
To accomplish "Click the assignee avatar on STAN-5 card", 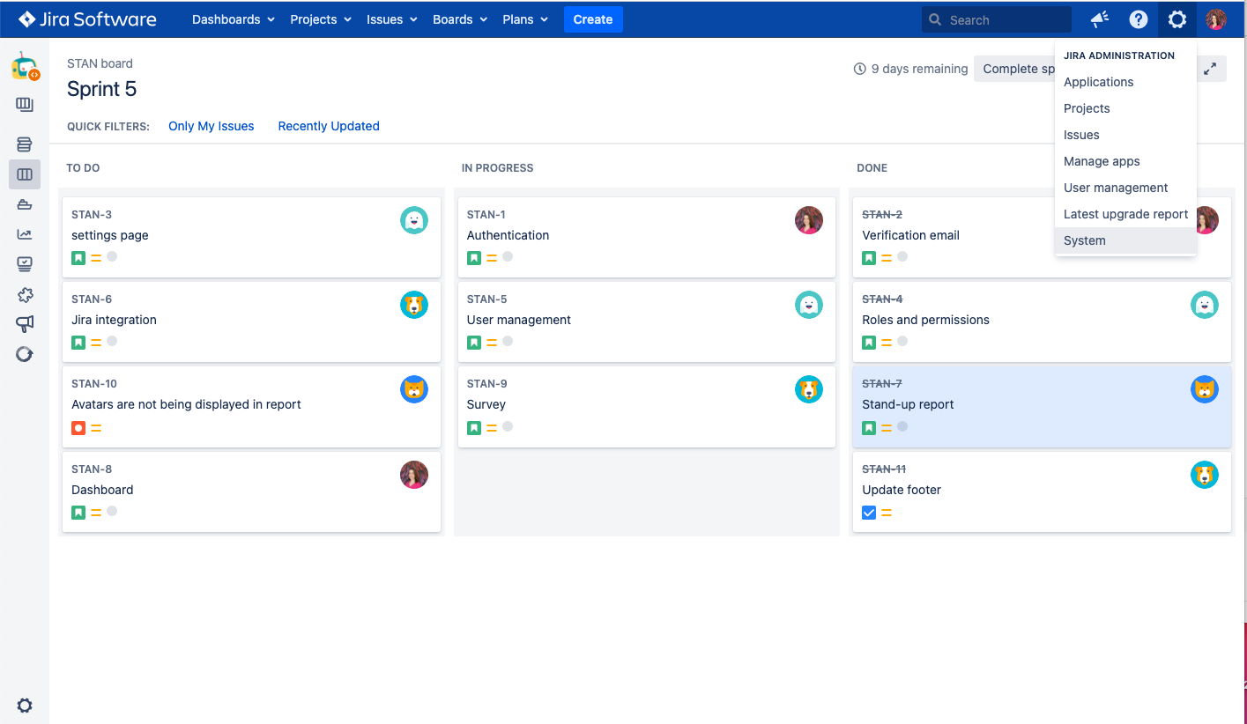I will 809,305.
